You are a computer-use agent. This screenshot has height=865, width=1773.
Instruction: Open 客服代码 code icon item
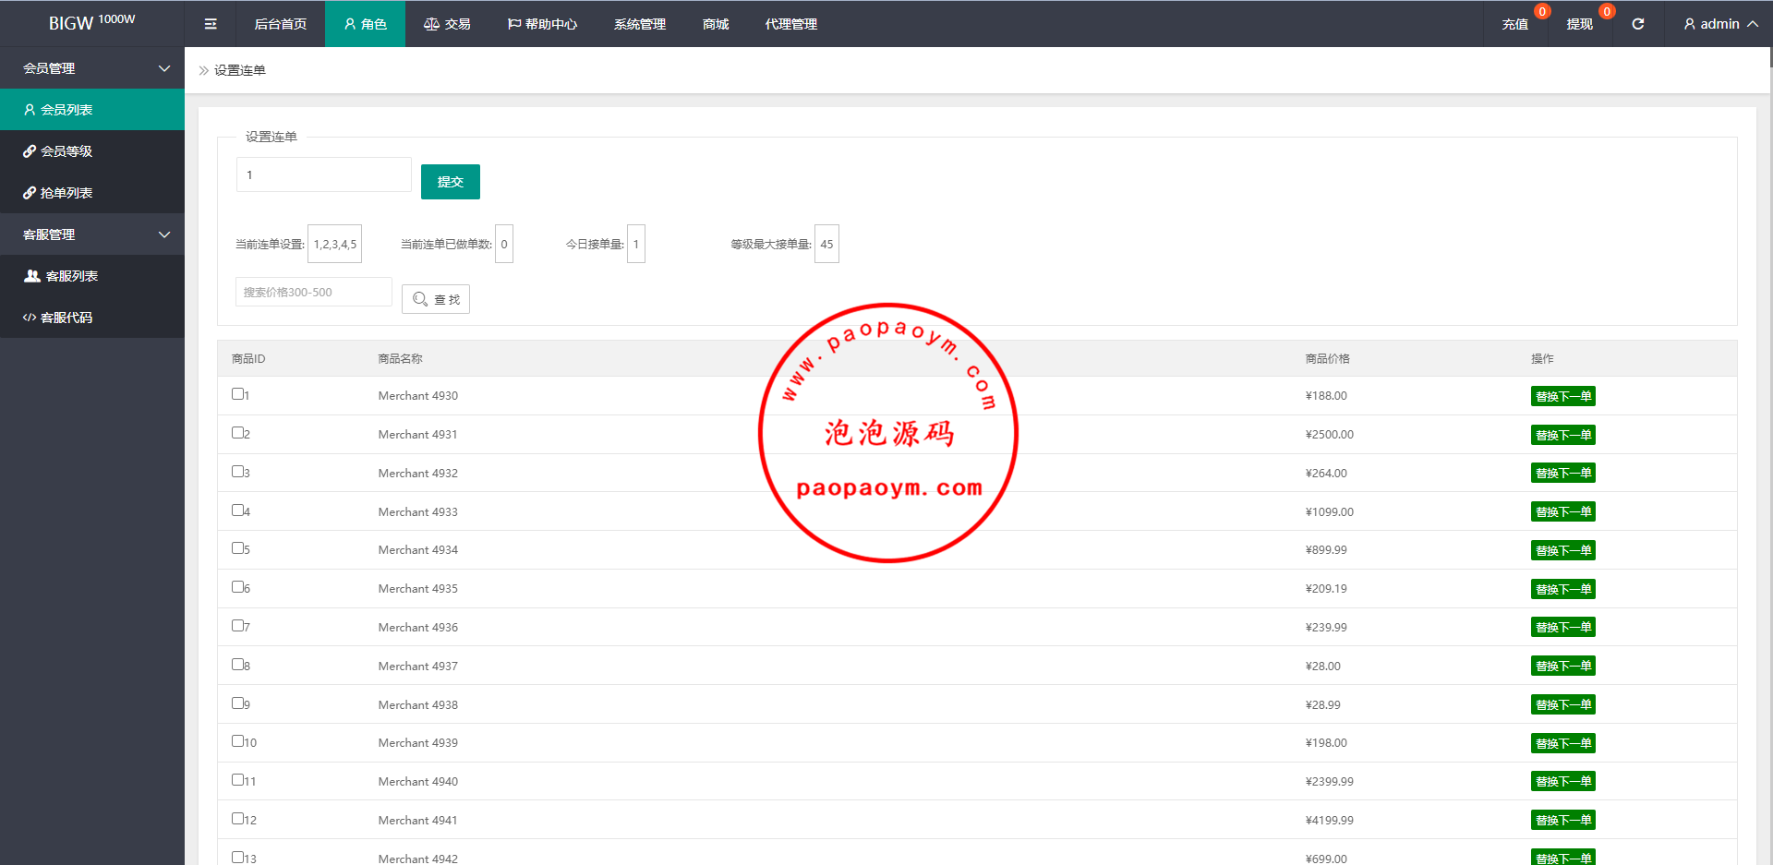click(x=30, y=318)
